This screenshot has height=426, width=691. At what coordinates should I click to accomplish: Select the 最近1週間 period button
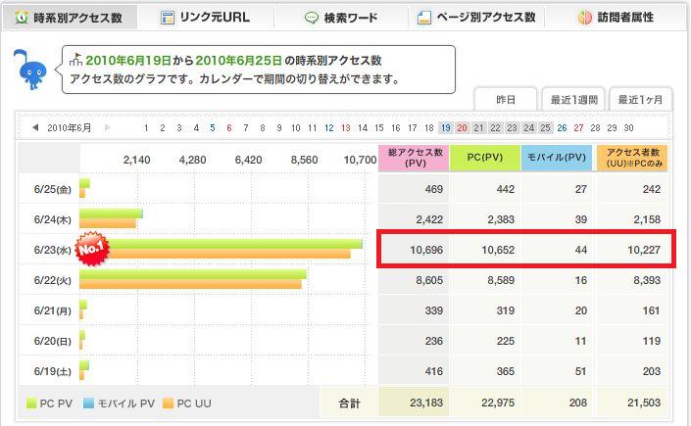[x=572, y=101]
